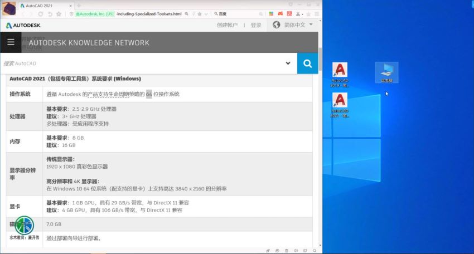
Task: Click the 1920 x 1080 真彩色显示器 text
Action: coord(77,167)
